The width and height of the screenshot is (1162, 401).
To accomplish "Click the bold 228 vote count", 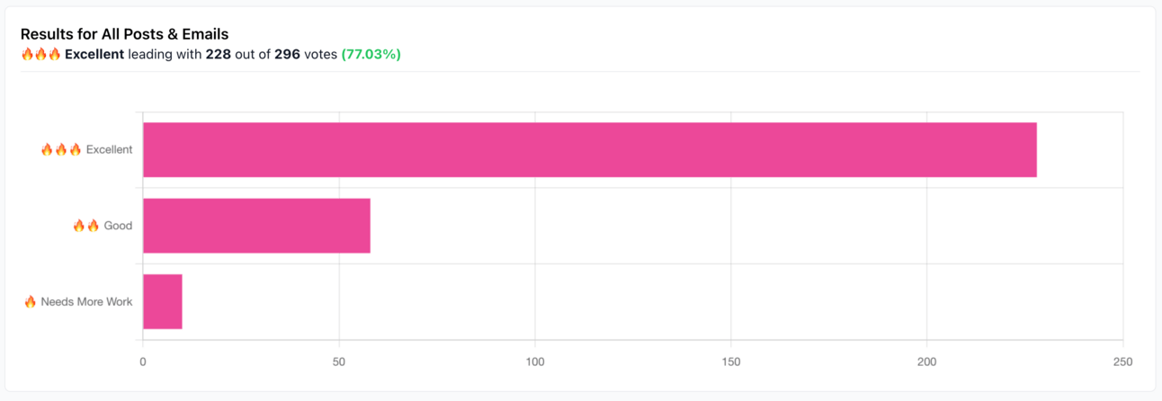I will tap(219, 54).
